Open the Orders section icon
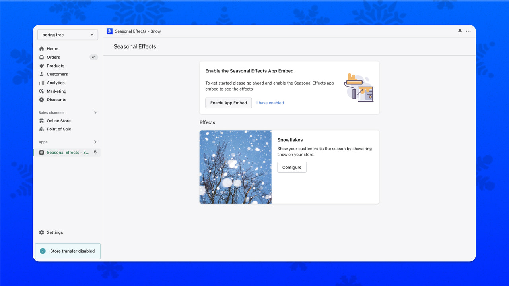The height and width of the screenshot is (286, 509). pos(42,57)
